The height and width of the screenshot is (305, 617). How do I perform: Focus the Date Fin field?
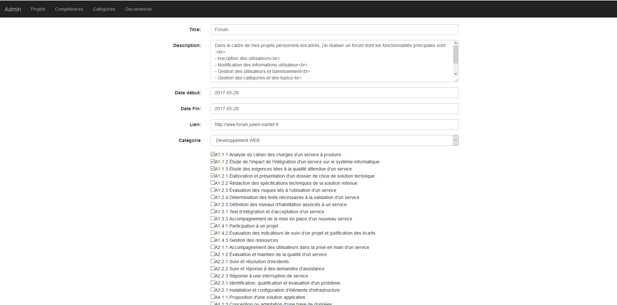tap(334, 109)
